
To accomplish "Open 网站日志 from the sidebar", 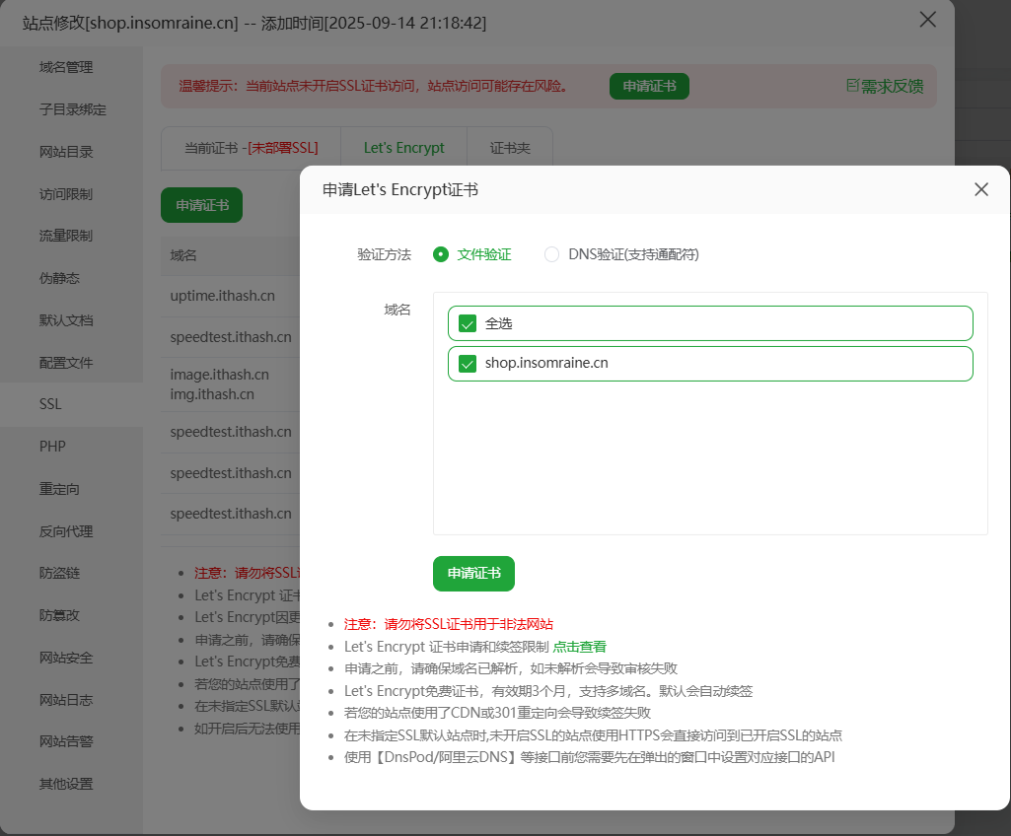I will tap(66, 700).
